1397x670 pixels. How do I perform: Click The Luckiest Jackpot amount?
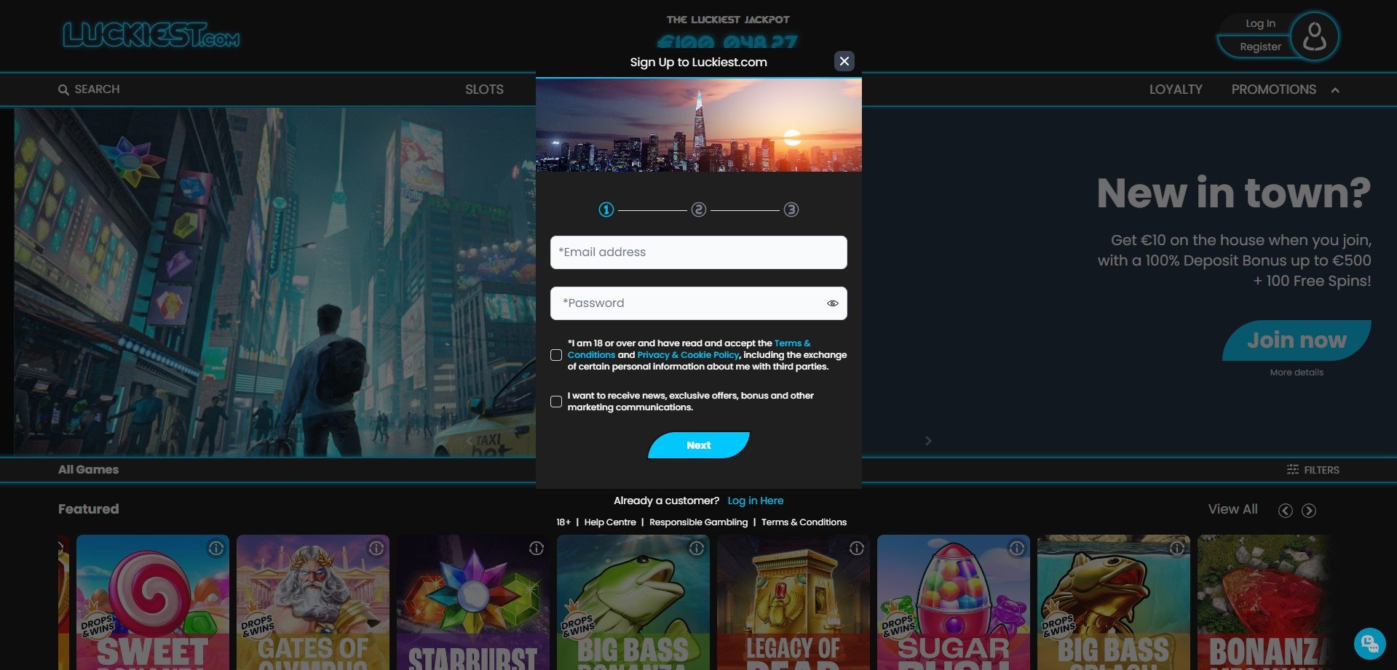(x=727, y=41)
